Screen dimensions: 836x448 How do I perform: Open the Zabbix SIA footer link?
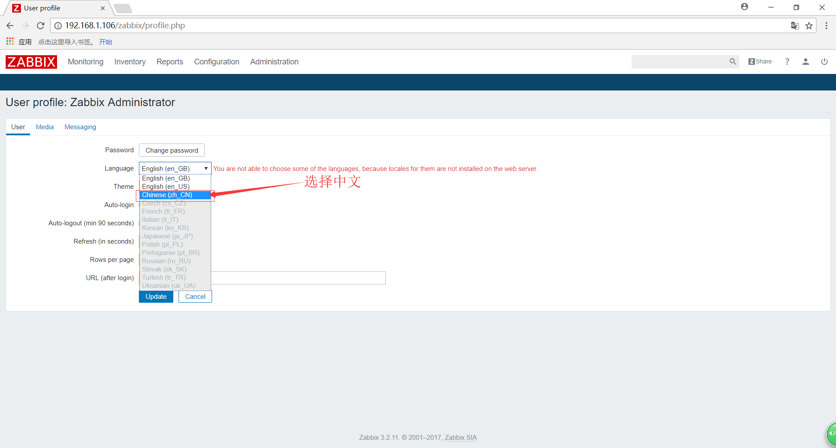(x=461, y=438)
